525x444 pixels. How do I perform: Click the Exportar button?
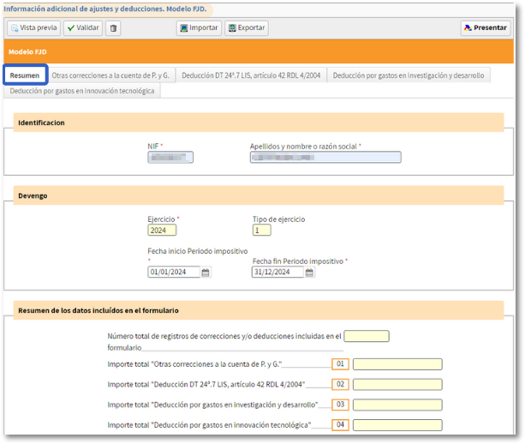[247, 27]
